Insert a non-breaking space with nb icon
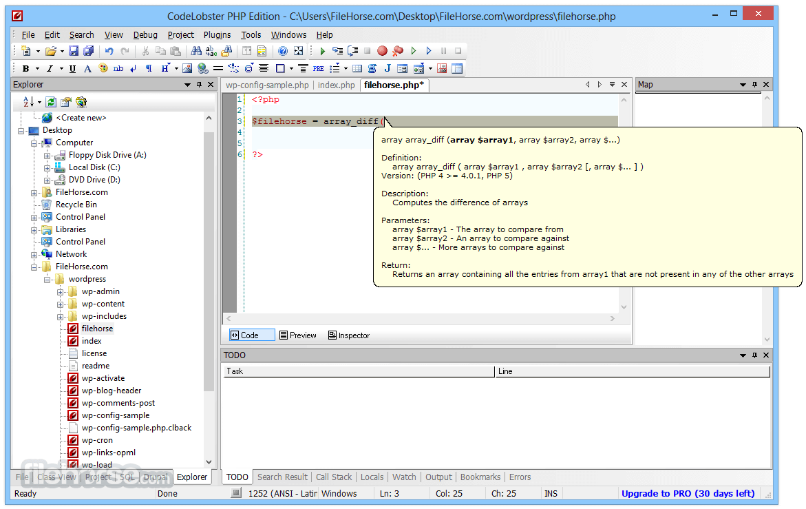The image size is (806, 509). [118, 68]
